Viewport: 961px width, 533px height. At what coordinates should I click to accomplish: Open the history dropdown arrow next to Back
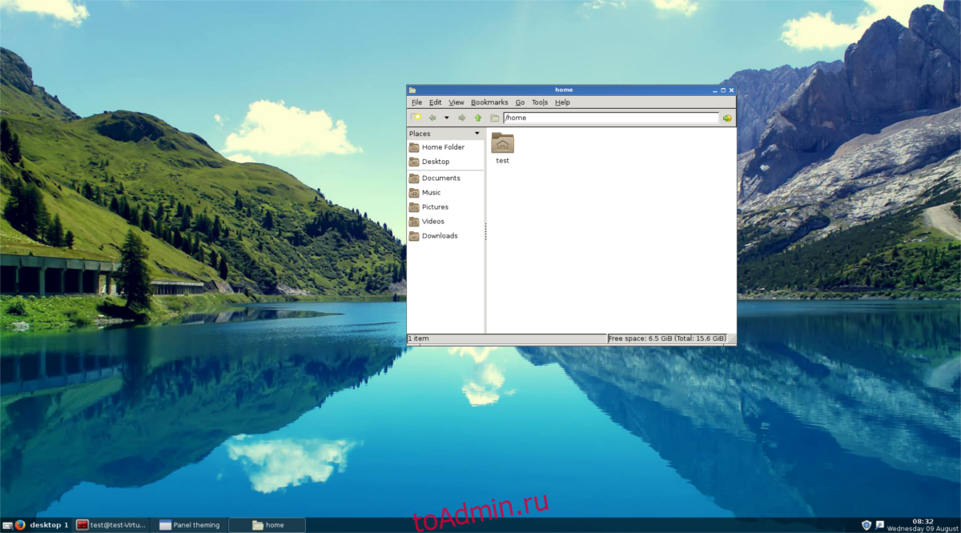(446, 118)
